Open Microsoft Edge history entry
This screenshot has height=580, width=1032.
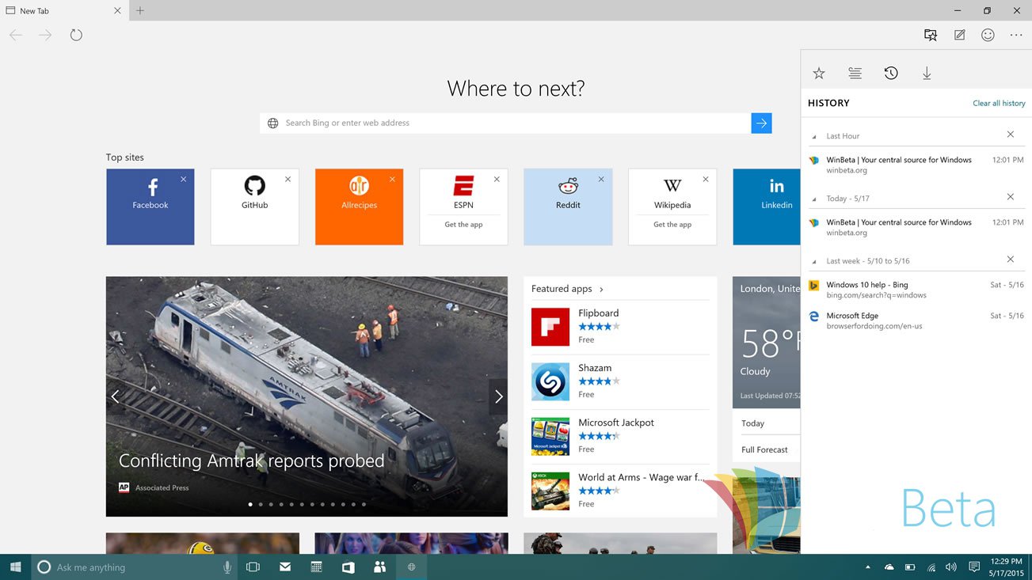916,320
